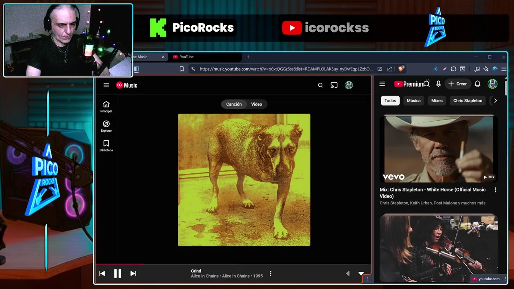
Task: Search by voice with microphone icon
Action: (x=439, y=84)
